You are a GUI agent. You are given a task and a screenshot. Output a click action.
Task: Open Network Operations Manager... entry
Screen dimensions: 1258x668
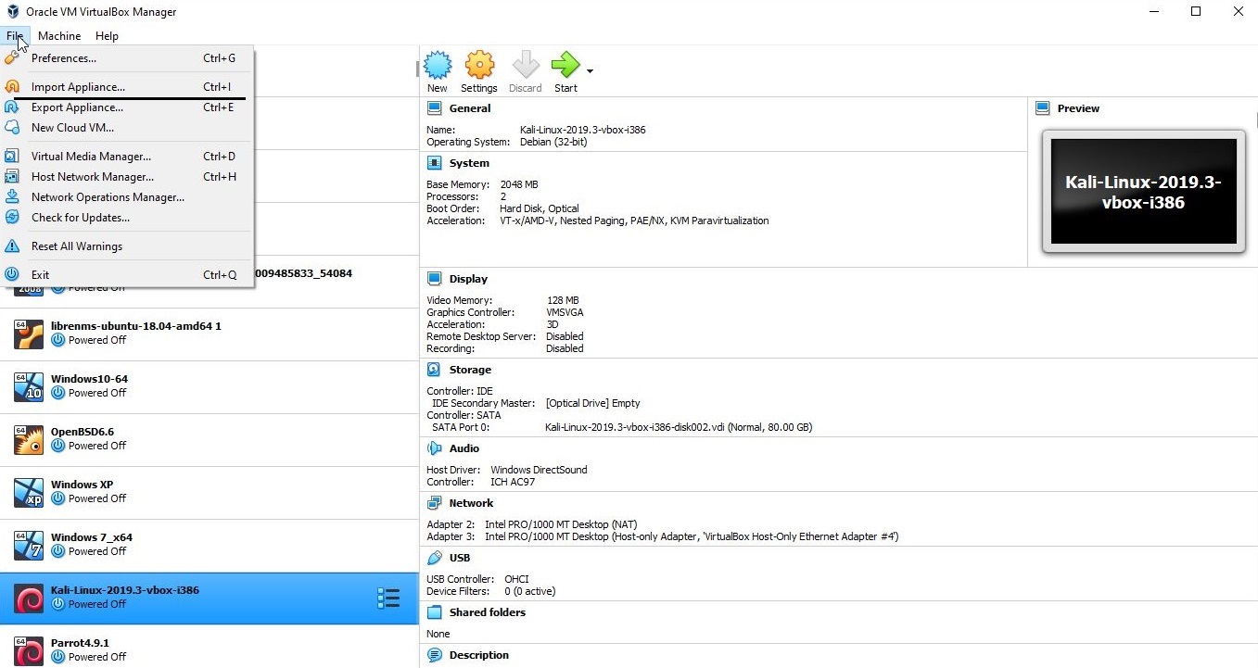[127, 197]
